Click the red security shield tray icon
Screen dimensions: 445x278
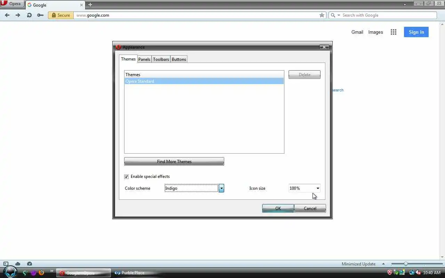390,272
